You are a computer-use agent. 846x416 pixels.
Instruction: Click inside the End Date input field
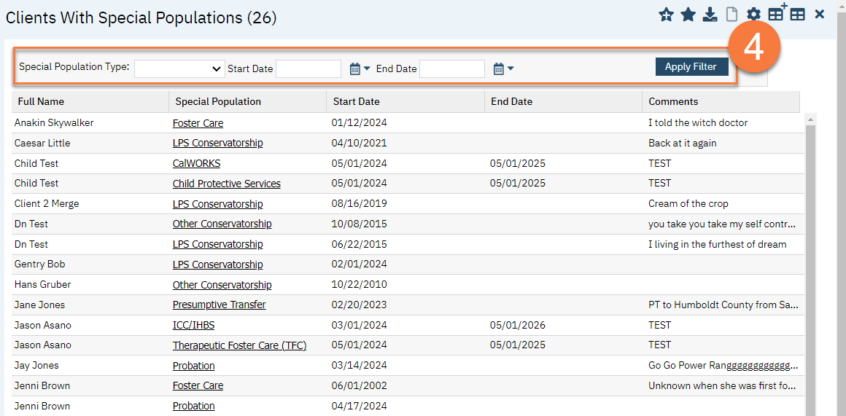coord(451,68)
